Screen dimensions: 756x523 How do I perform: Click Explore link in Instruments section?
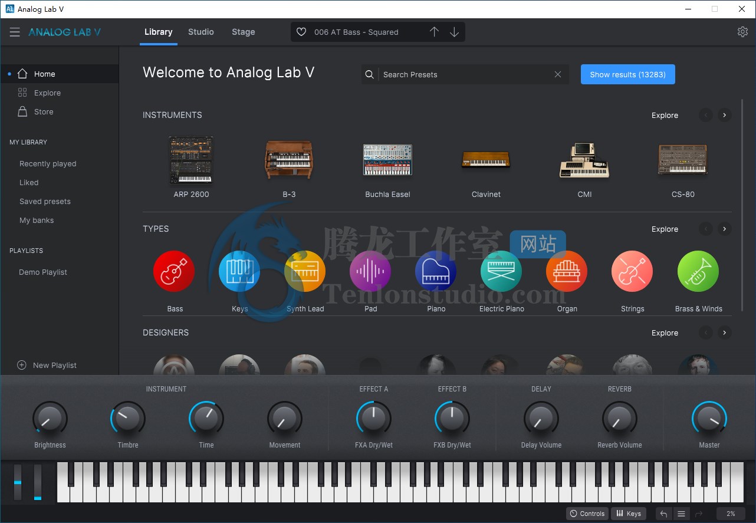(665, 116)
